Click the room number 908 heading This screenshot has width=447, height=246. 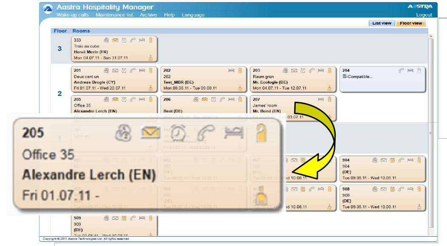346,189
